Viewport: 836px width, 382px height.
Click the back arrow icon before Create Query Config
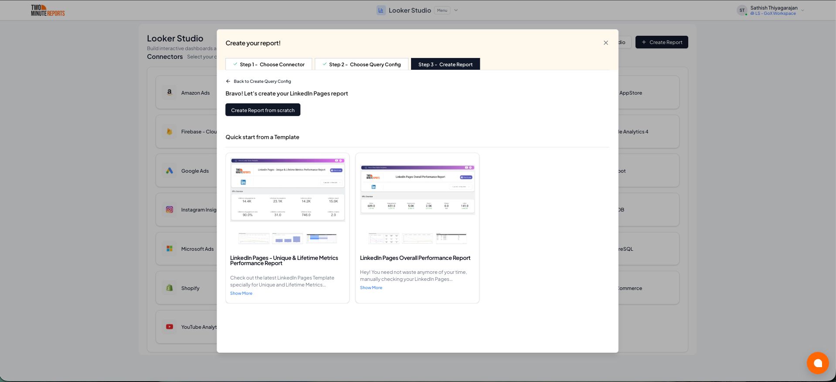[228, 81]
